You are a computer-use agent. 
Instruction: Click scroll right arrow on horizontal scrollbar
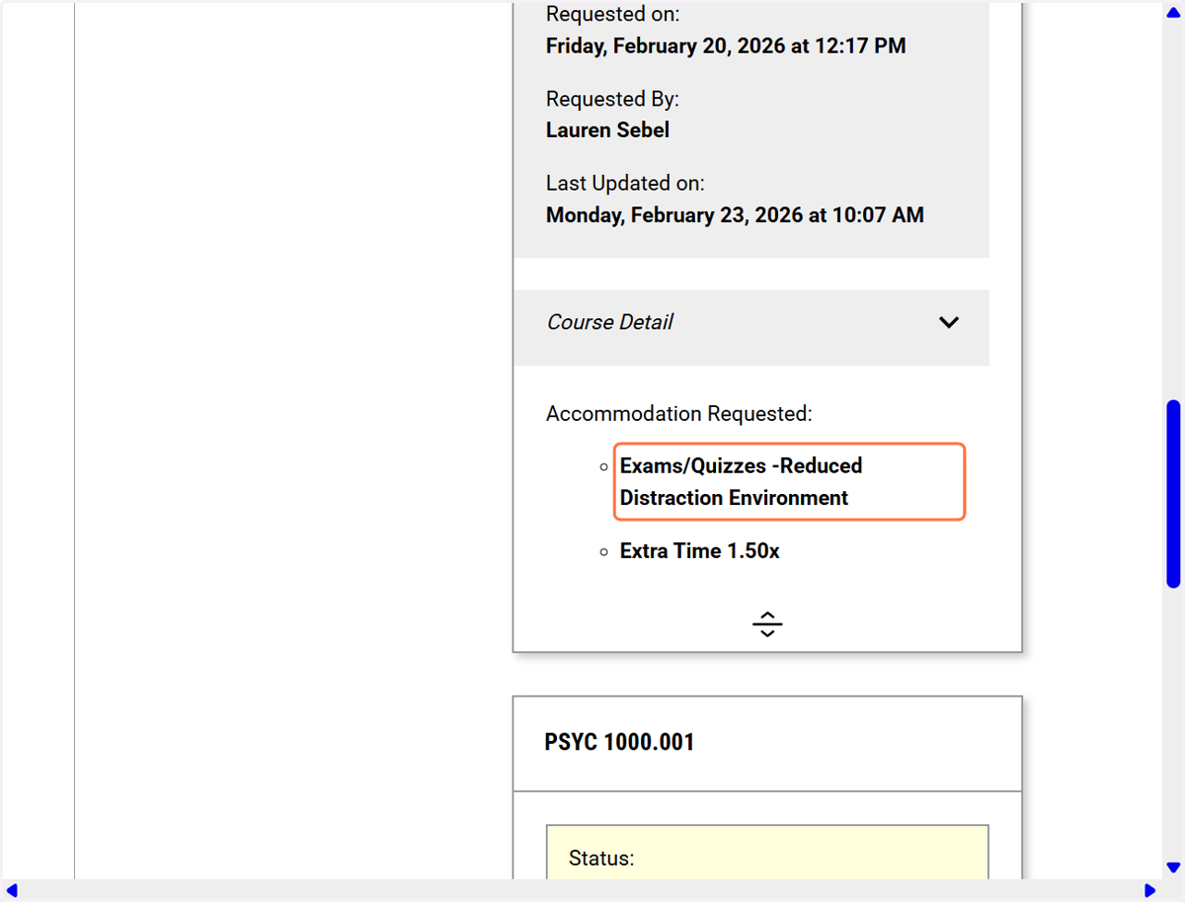coord(1150,890)
